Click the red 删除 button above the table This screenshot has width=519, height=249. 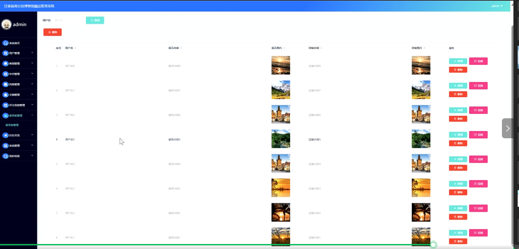pyautogui.click(x=53, y=32)
